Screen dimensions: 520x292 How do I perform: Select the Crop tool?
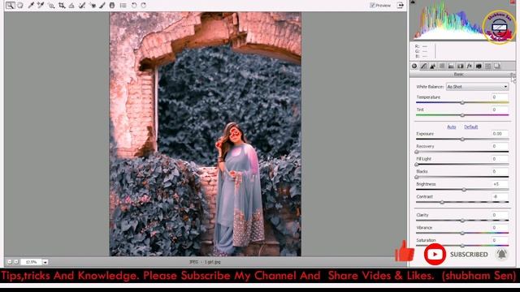click(62, 6)
